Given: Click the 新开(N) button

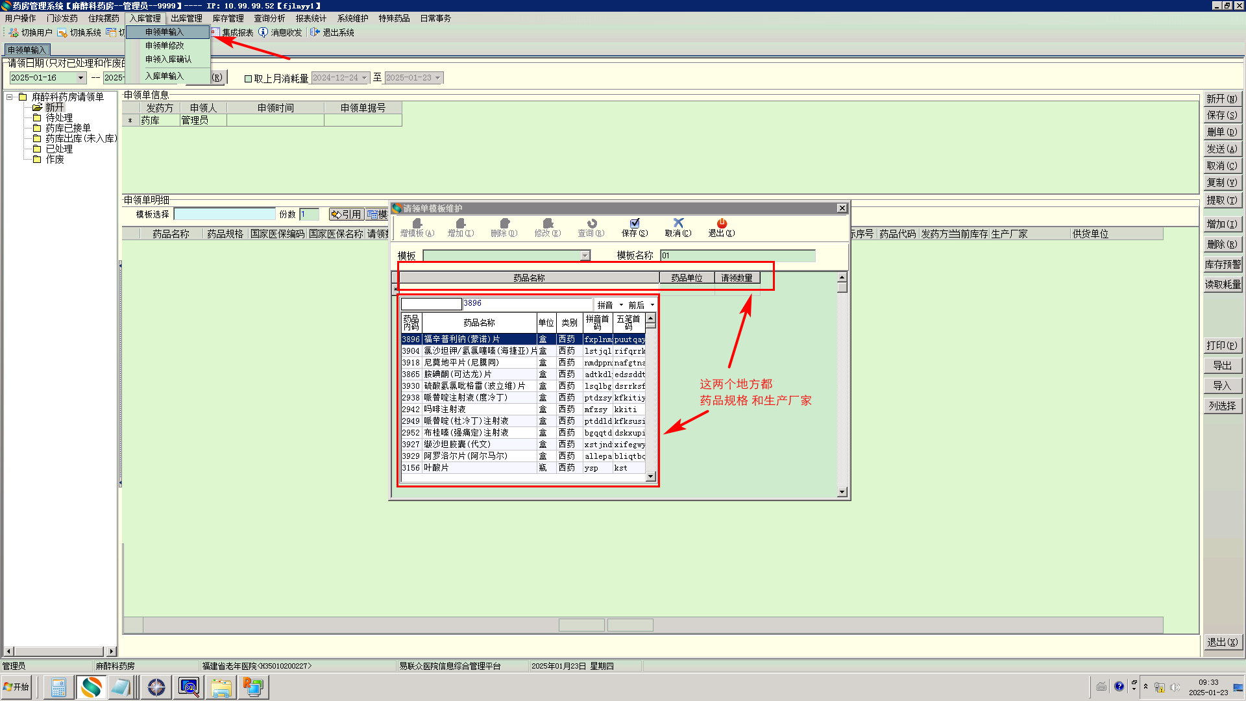Looking at the screenshot, I should click(1222, 99).
